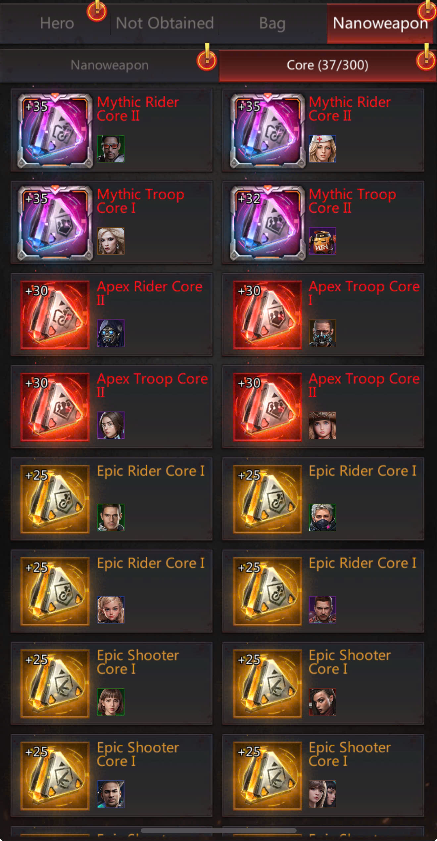Select the +32 Mythic Troop Core II icon

[267, 223]
